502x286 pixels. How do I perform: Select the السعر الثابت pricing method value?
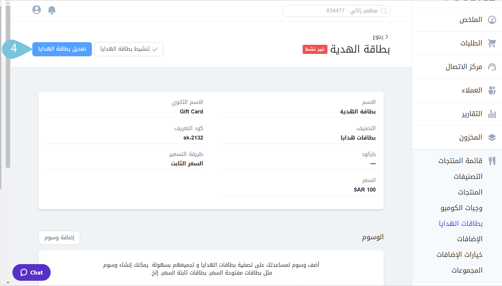coord(187,163)
